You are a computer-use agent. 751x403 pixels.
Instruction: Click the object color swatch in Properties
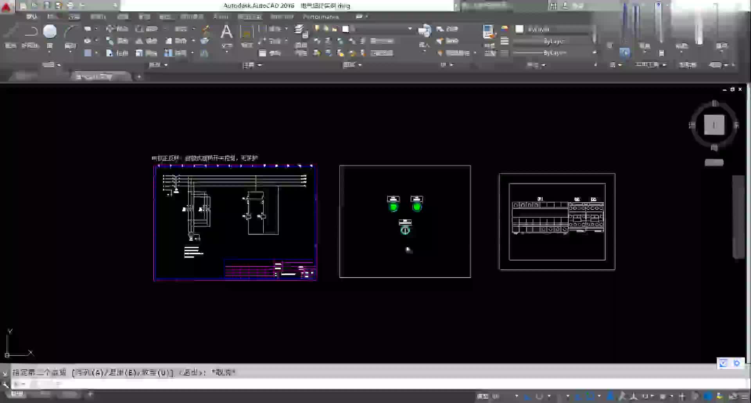point(519,29)
